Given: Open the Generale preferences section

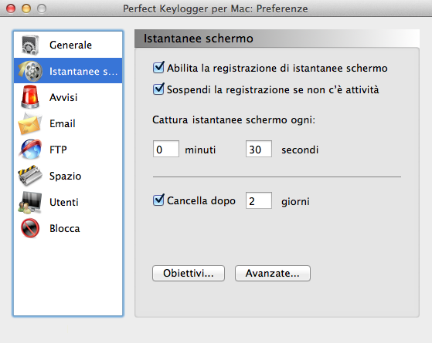Looking at the screenshot, I should pyautogui.click(x=68, y=45).
